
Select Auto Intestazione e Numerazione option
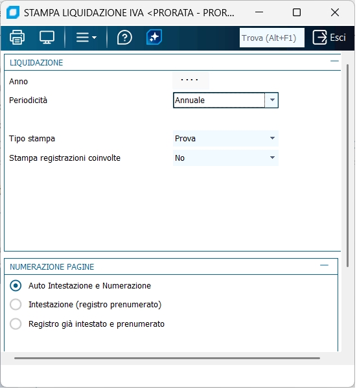click(16, 286)
